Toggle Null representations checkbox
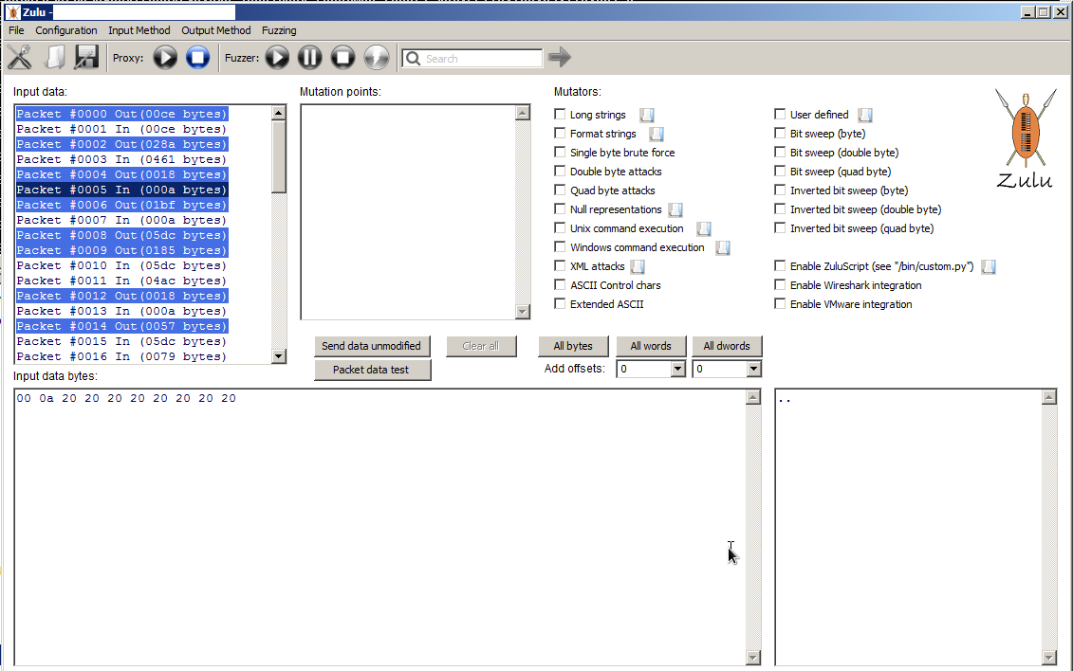The image size is (1073, 671). point(560,209)
